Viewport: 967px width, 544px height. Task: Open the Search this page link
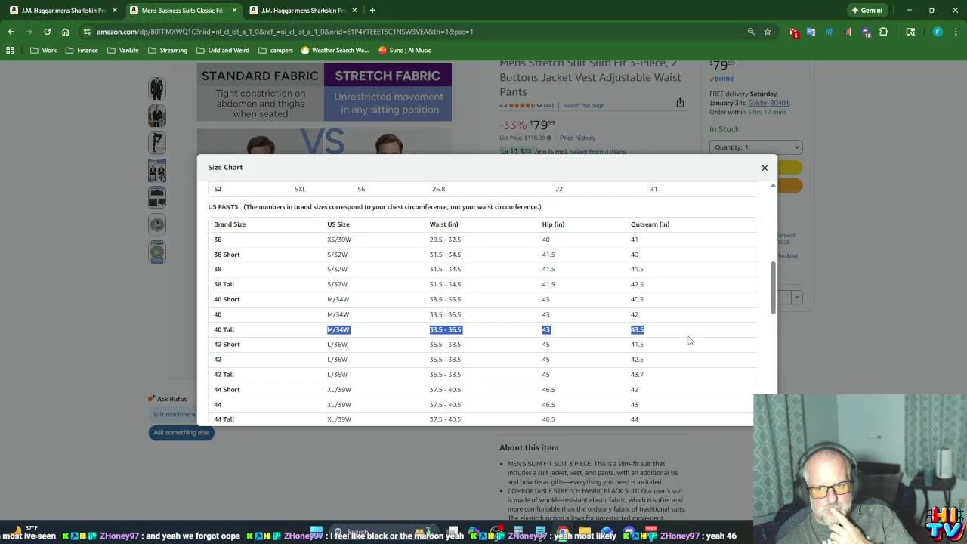coord(583,105)
